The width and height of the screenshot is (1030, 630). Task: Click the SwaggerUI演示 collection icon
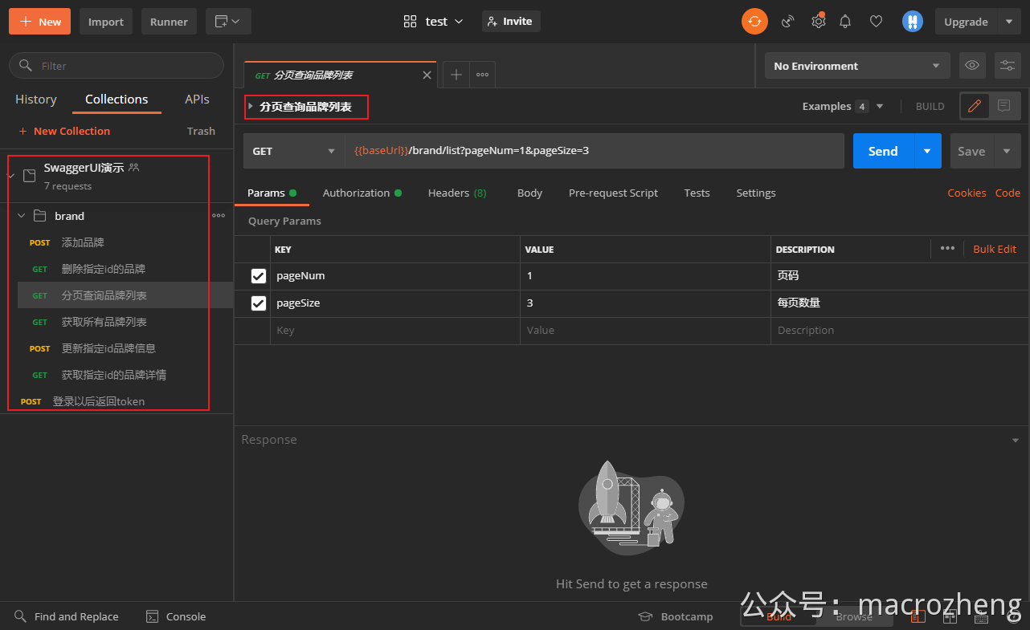click(30, 176)
